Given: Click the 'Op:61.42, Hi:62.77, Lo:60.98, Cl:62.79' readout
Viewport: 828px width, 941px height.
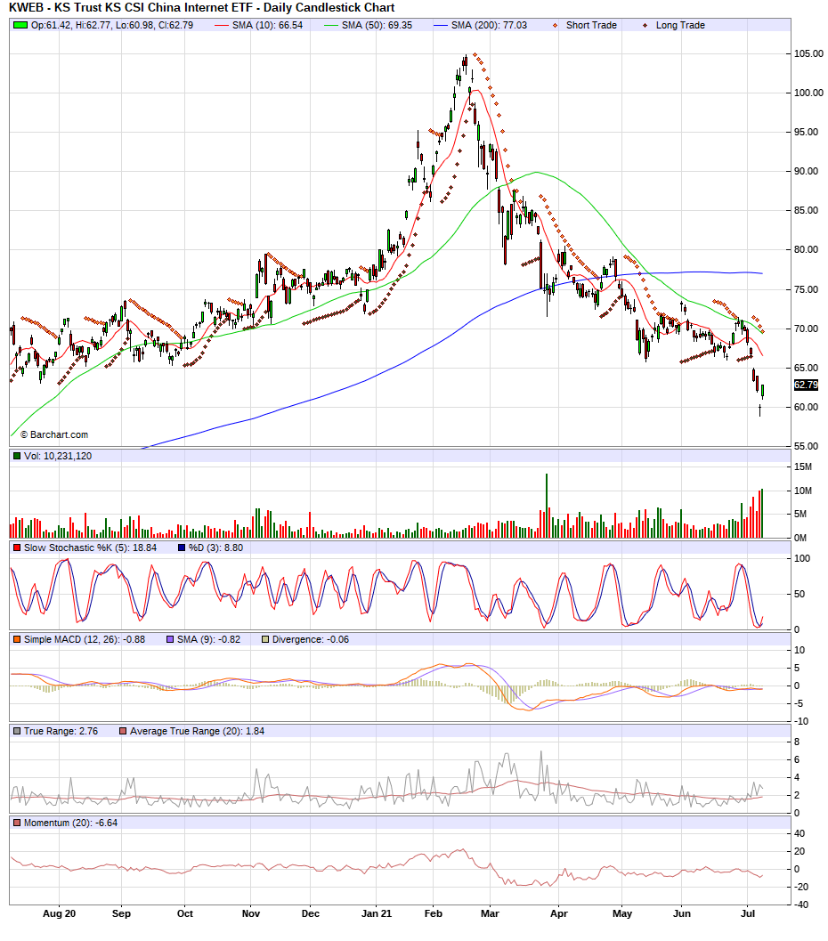Looking at the screenshot, I should (x=112, y=25).
